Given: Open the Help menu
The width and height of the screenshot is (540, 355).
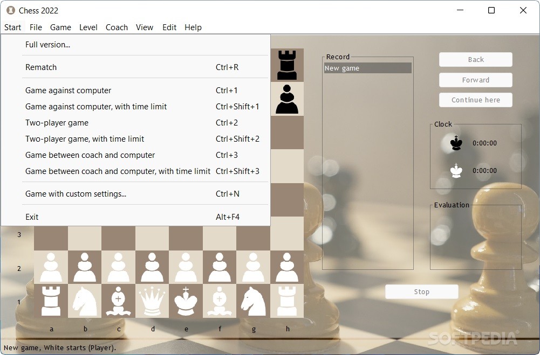Looking at the screenshot, I should tap(193, 27).
